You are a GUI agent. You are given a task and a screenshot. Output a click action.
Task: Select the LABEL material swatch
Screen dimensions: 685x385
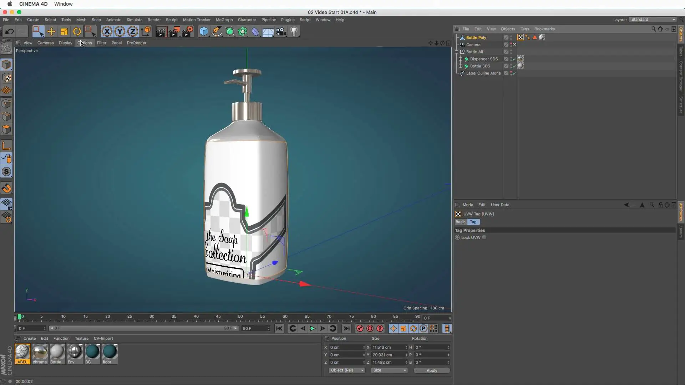22,354
